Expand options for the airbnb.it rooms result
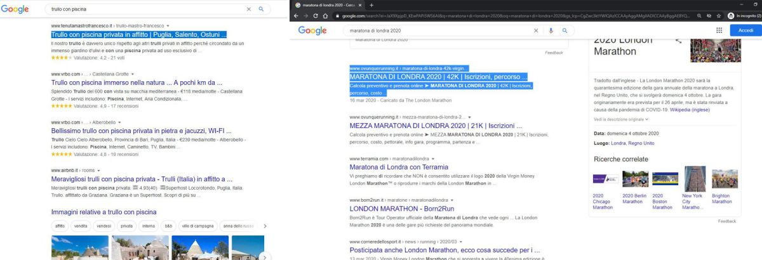Image resolution: width=762 pixels, height=260 pixels. (x=99, y=171)
